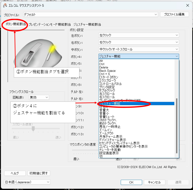Open the 中ボタン dropdown showing オートスクロール

[139, 49]
